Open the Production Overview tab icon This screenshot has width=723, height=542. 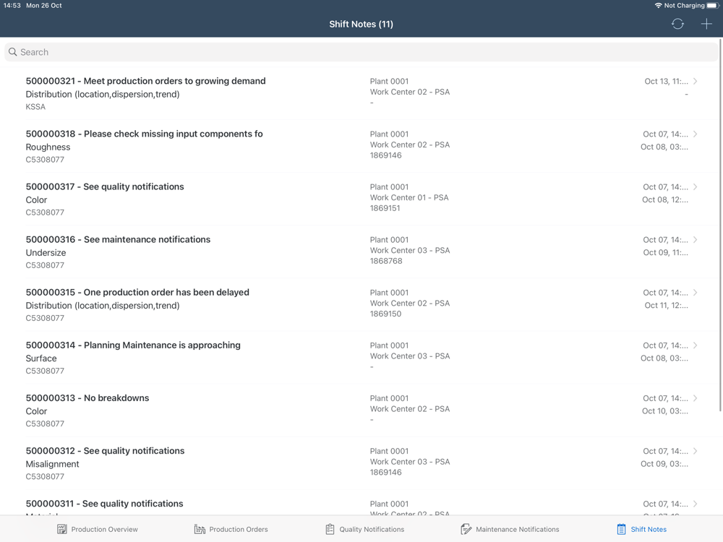point(61,529)
